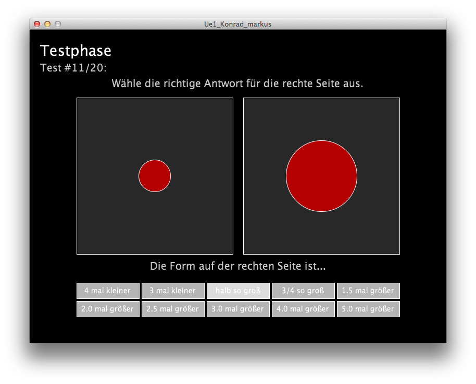Click the gray zoom window button

[58, 24]
